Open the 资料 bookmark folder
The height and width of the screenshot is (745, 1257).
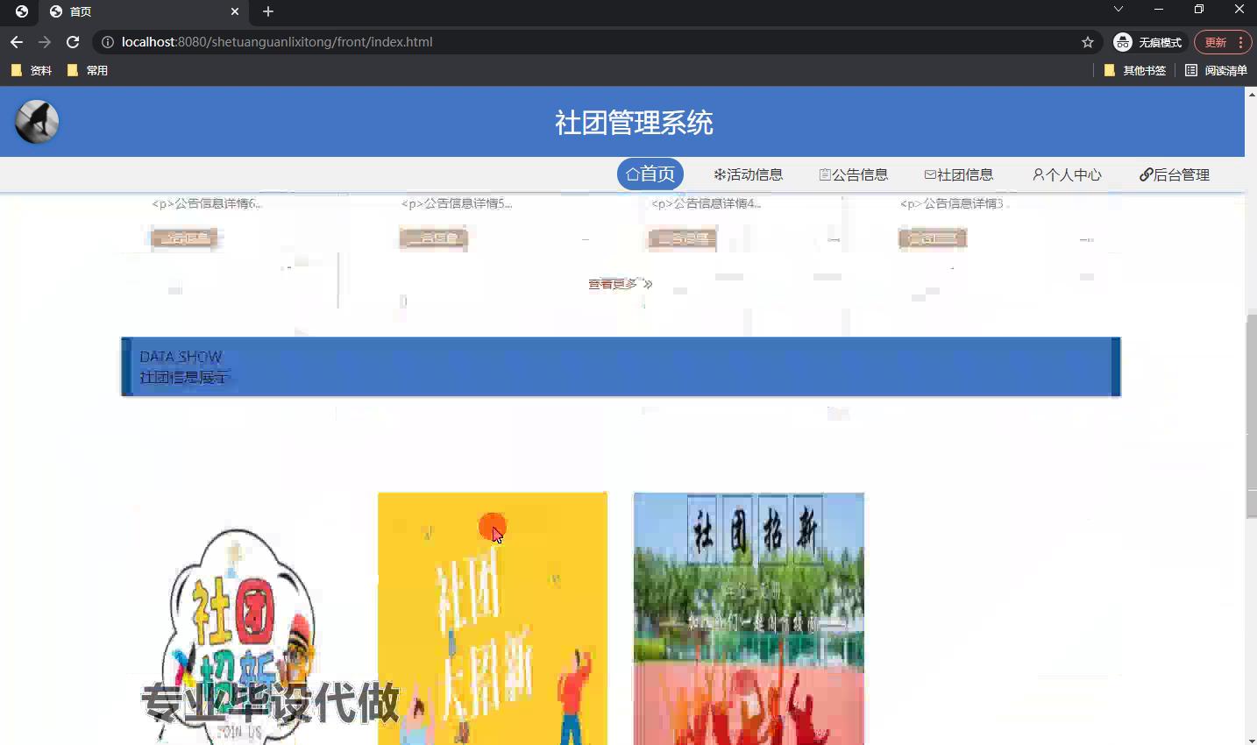pyautogui.click(x=32, y=70)
